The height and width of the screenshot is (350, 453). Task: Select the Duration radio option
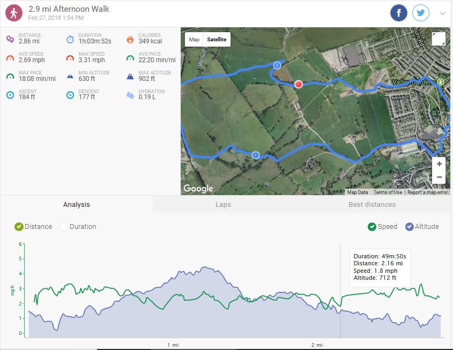tap(64, 227)
